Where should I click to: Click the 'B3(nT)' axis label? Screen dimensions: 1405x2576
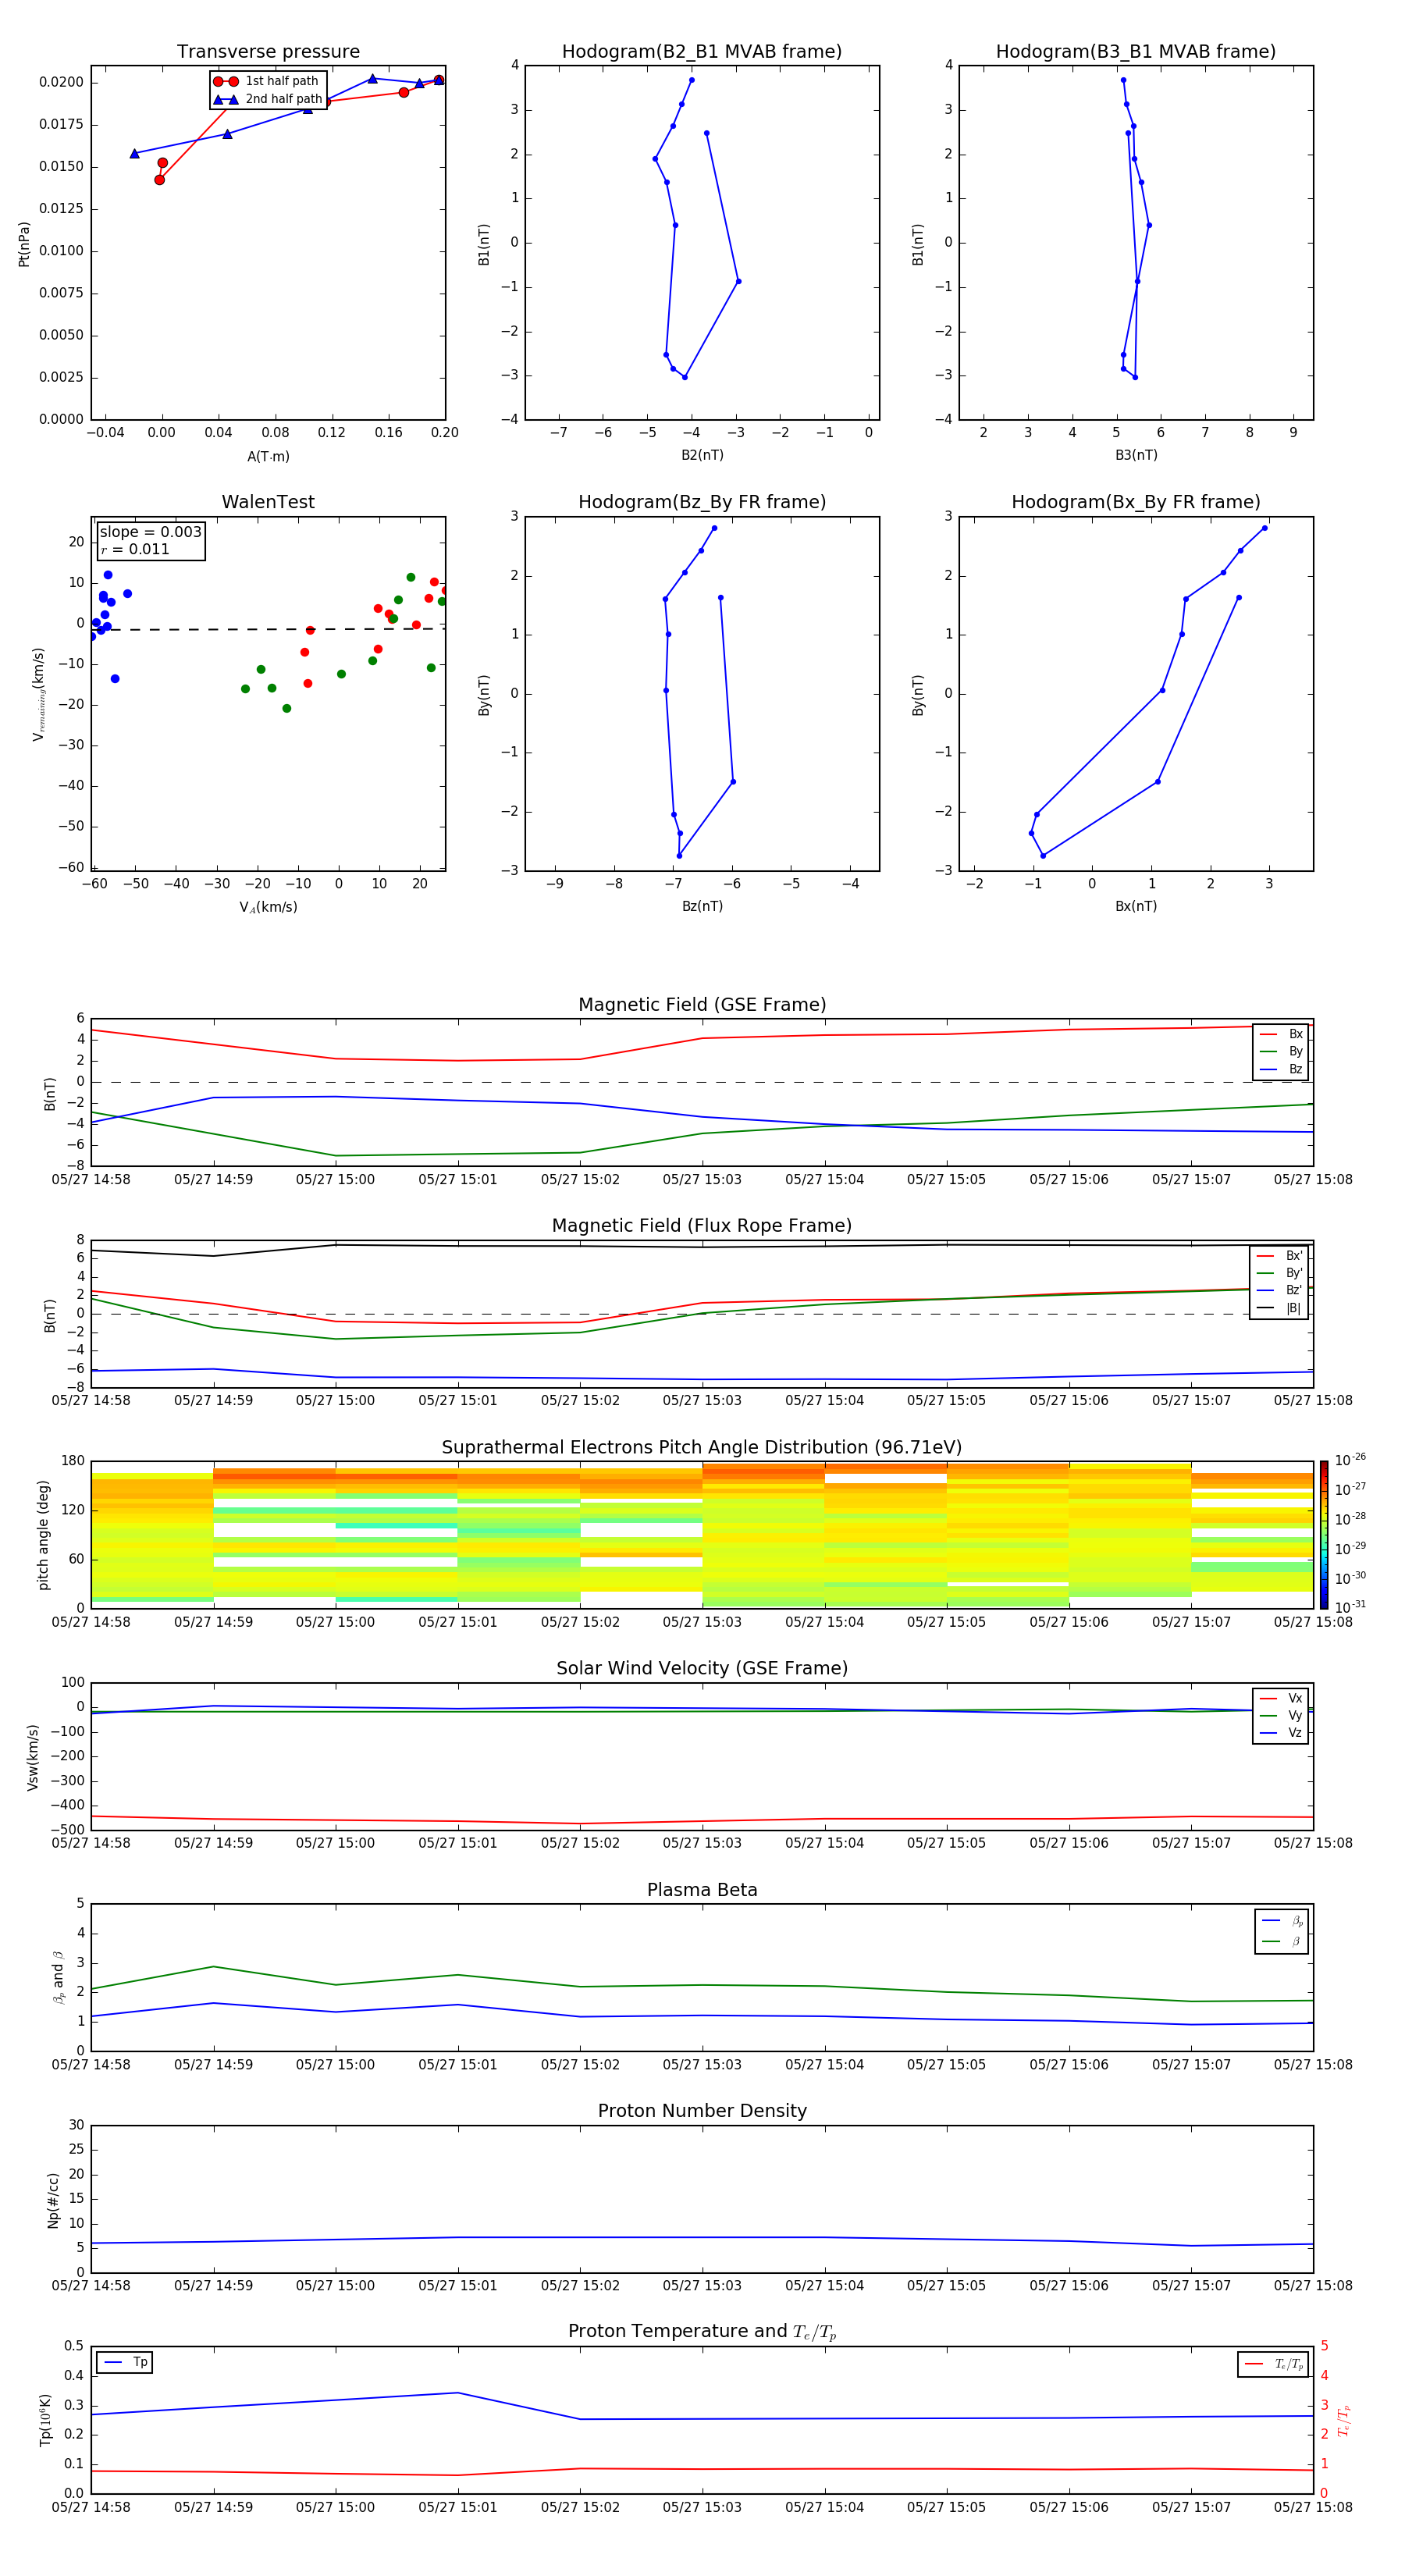[x=1136, y=455]
